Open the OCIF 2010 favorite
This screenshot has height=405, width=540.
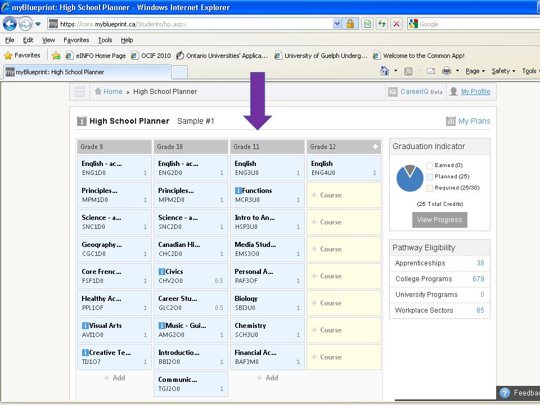(x=151, y=56)
